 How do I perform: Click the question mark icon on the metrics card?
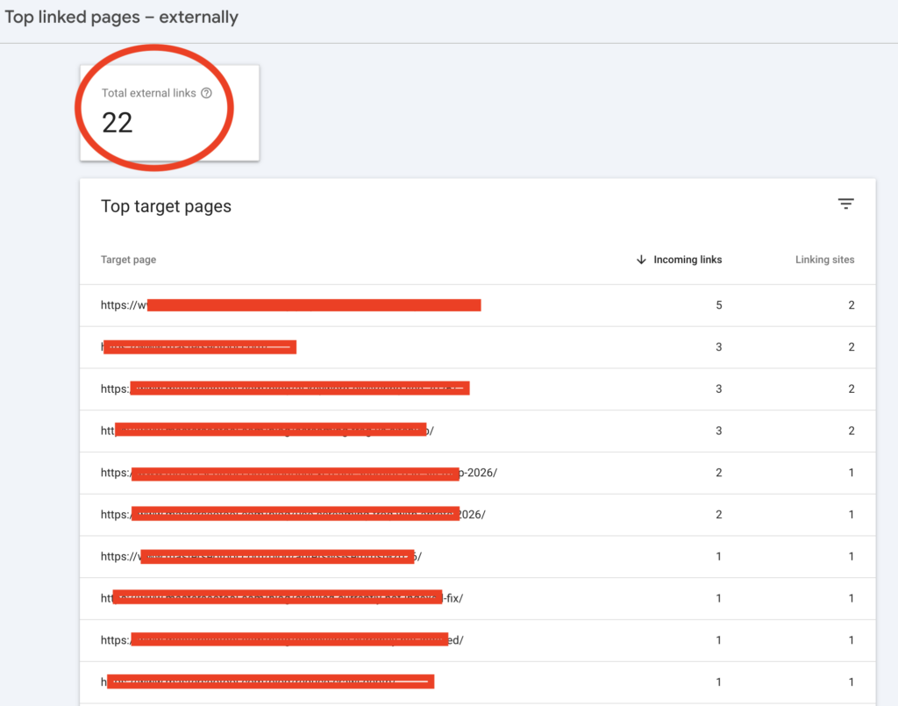pos(205,93)
